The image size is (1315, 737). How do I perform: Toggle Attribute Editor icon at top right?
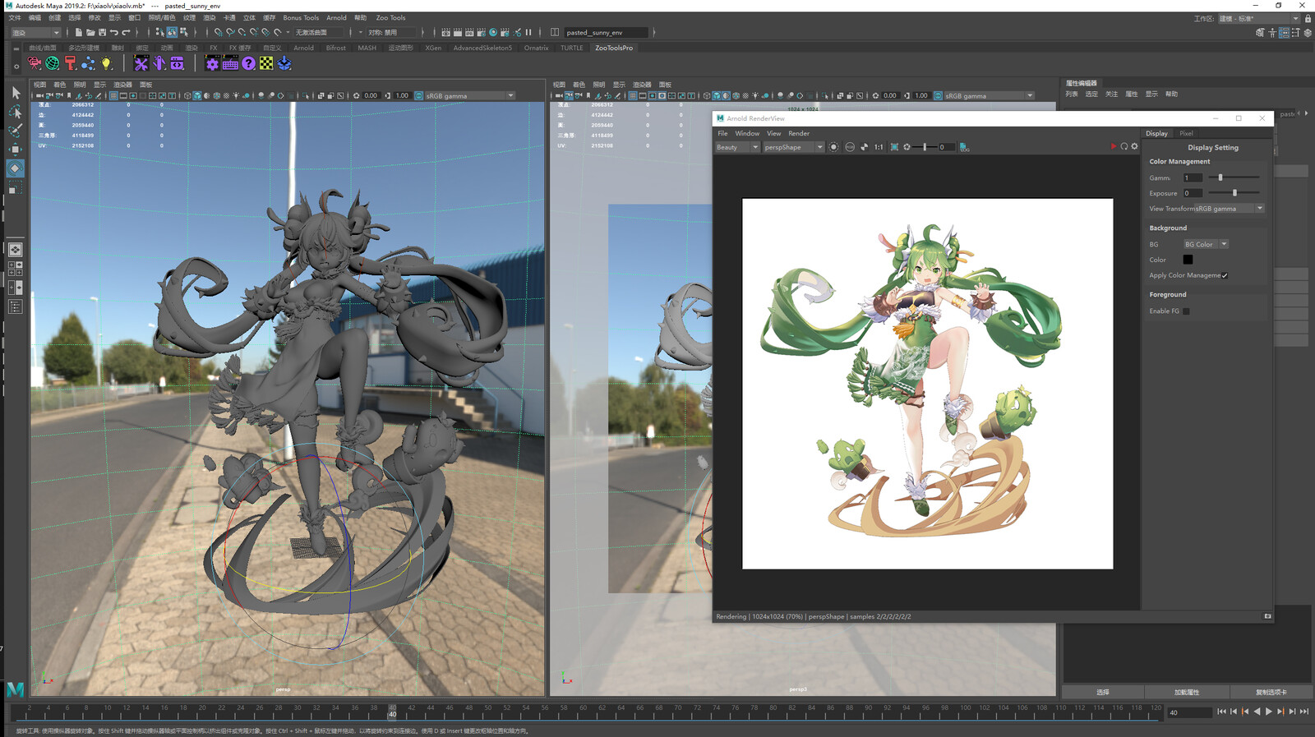point(1284,33)
